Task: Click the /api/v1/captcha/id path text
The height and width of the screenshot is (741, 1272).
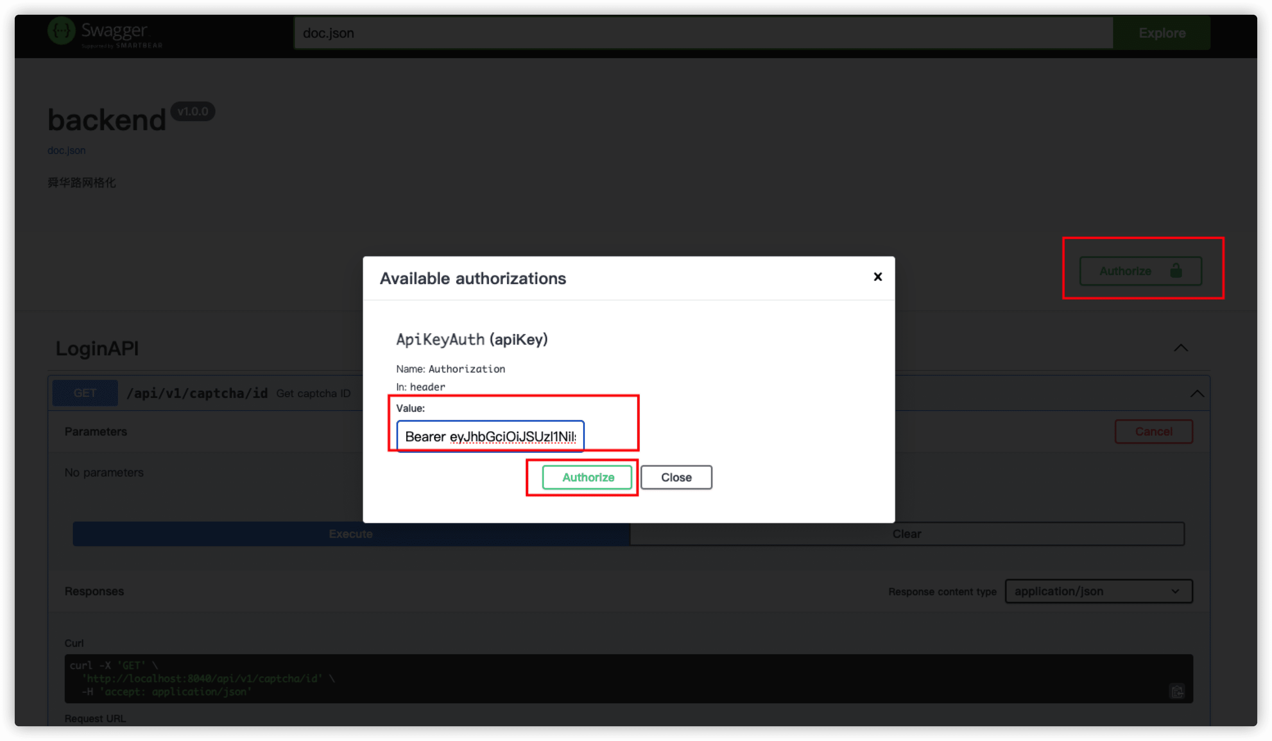Action: tap(197, 393)
